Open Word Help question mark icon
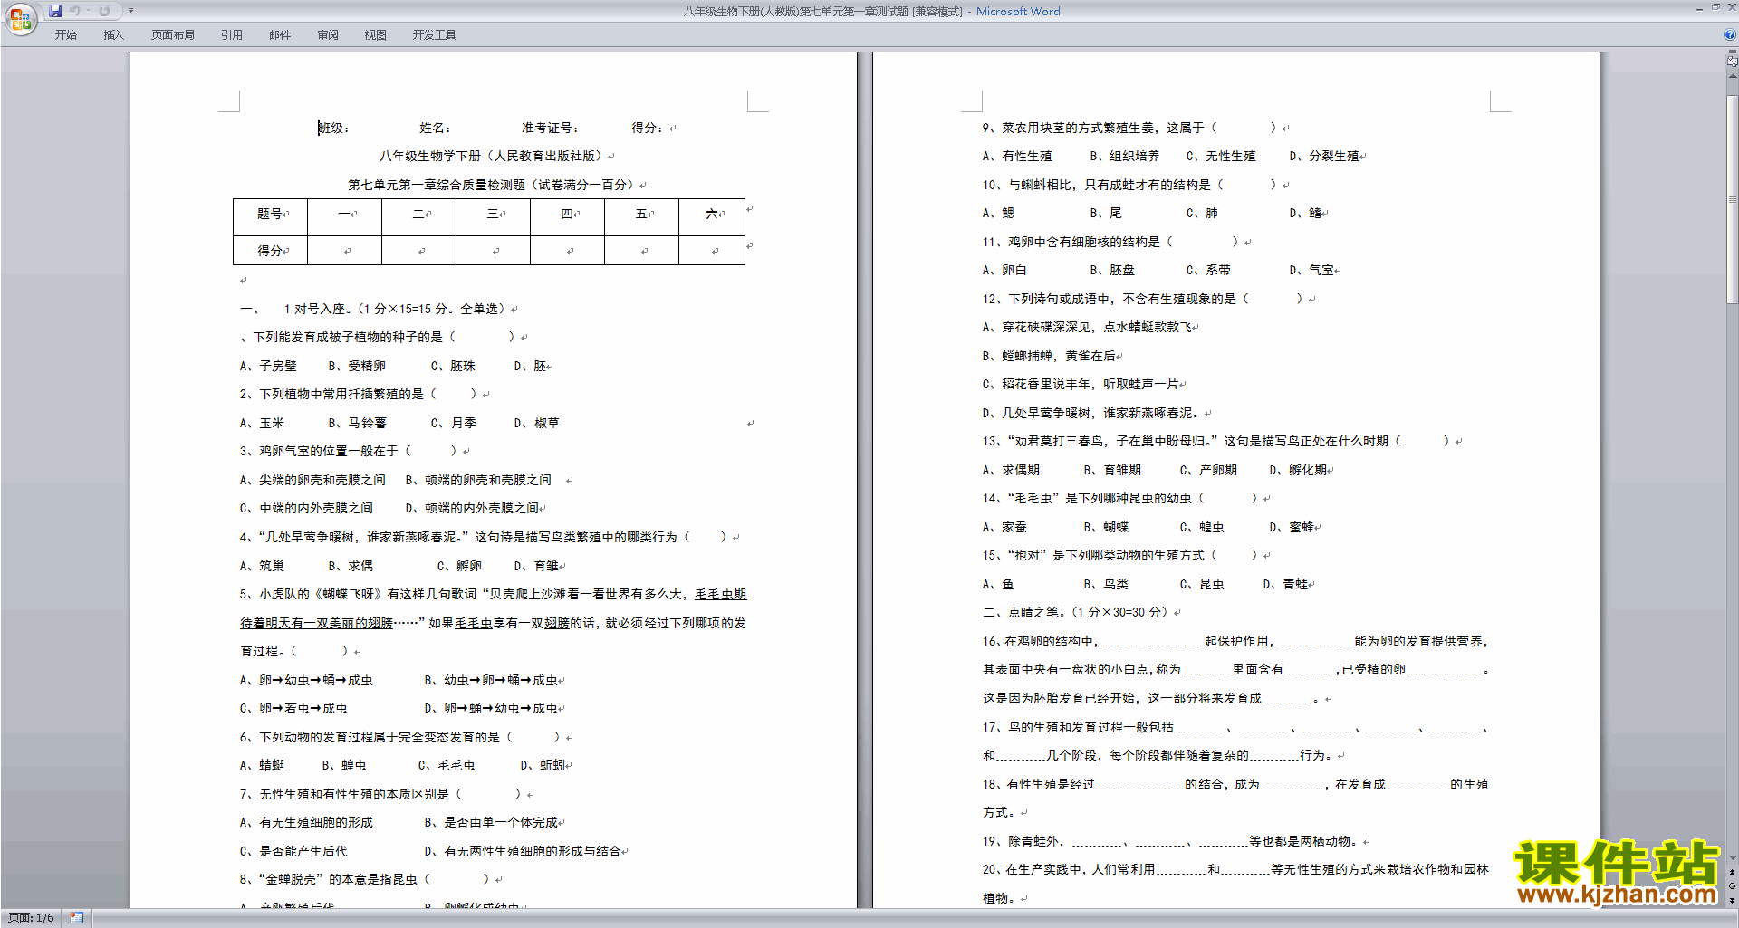 click(1730, 35)
